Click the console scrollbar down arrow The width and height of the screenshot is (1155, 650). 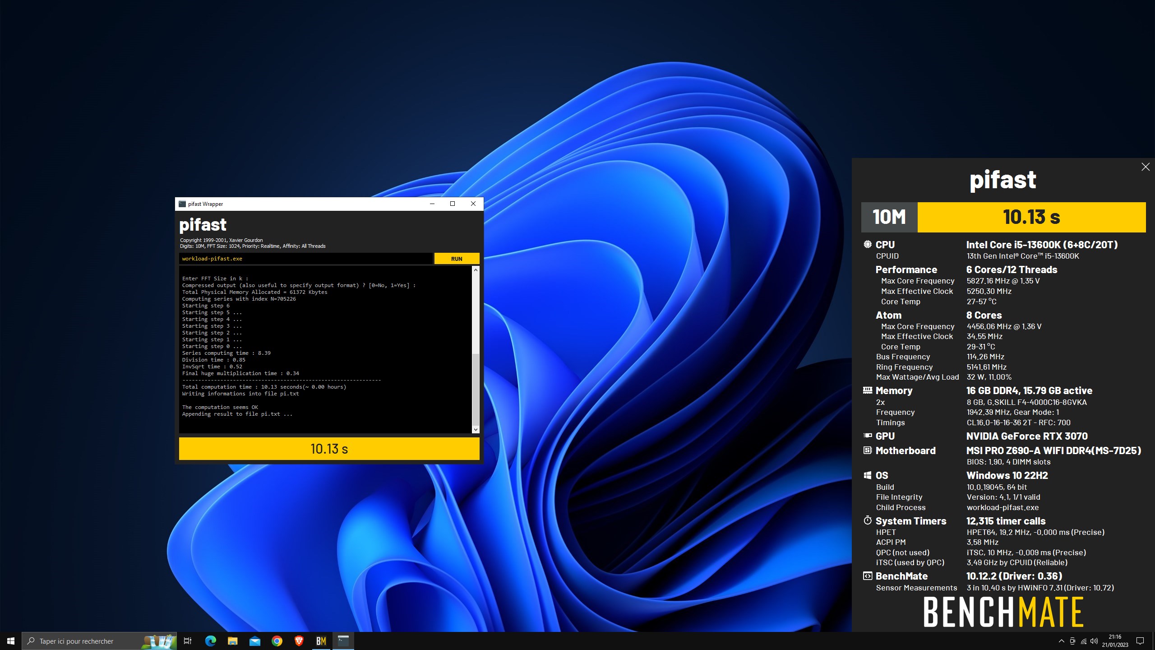(x=476, y=430)
